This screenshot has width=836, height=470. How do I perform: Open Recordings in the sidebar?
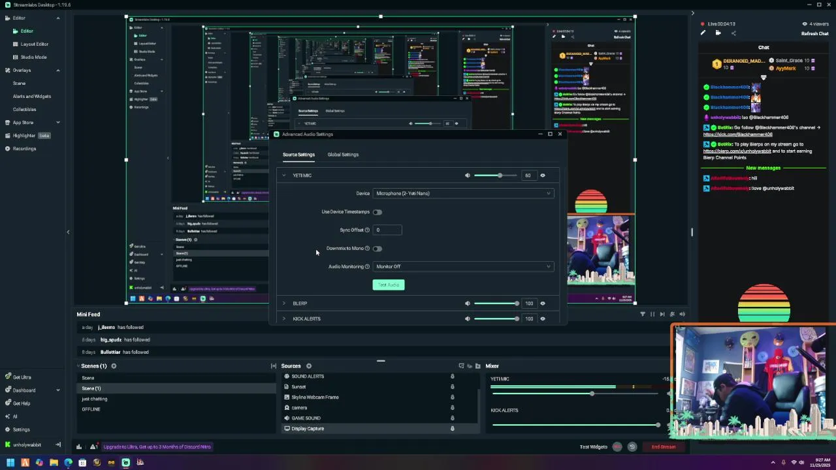click(x=24, y=149)
